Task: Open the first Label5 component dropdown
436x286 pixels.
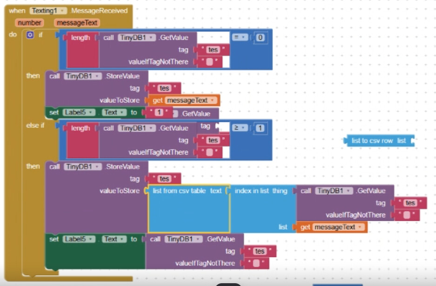Action: click(x=79, y=112)
